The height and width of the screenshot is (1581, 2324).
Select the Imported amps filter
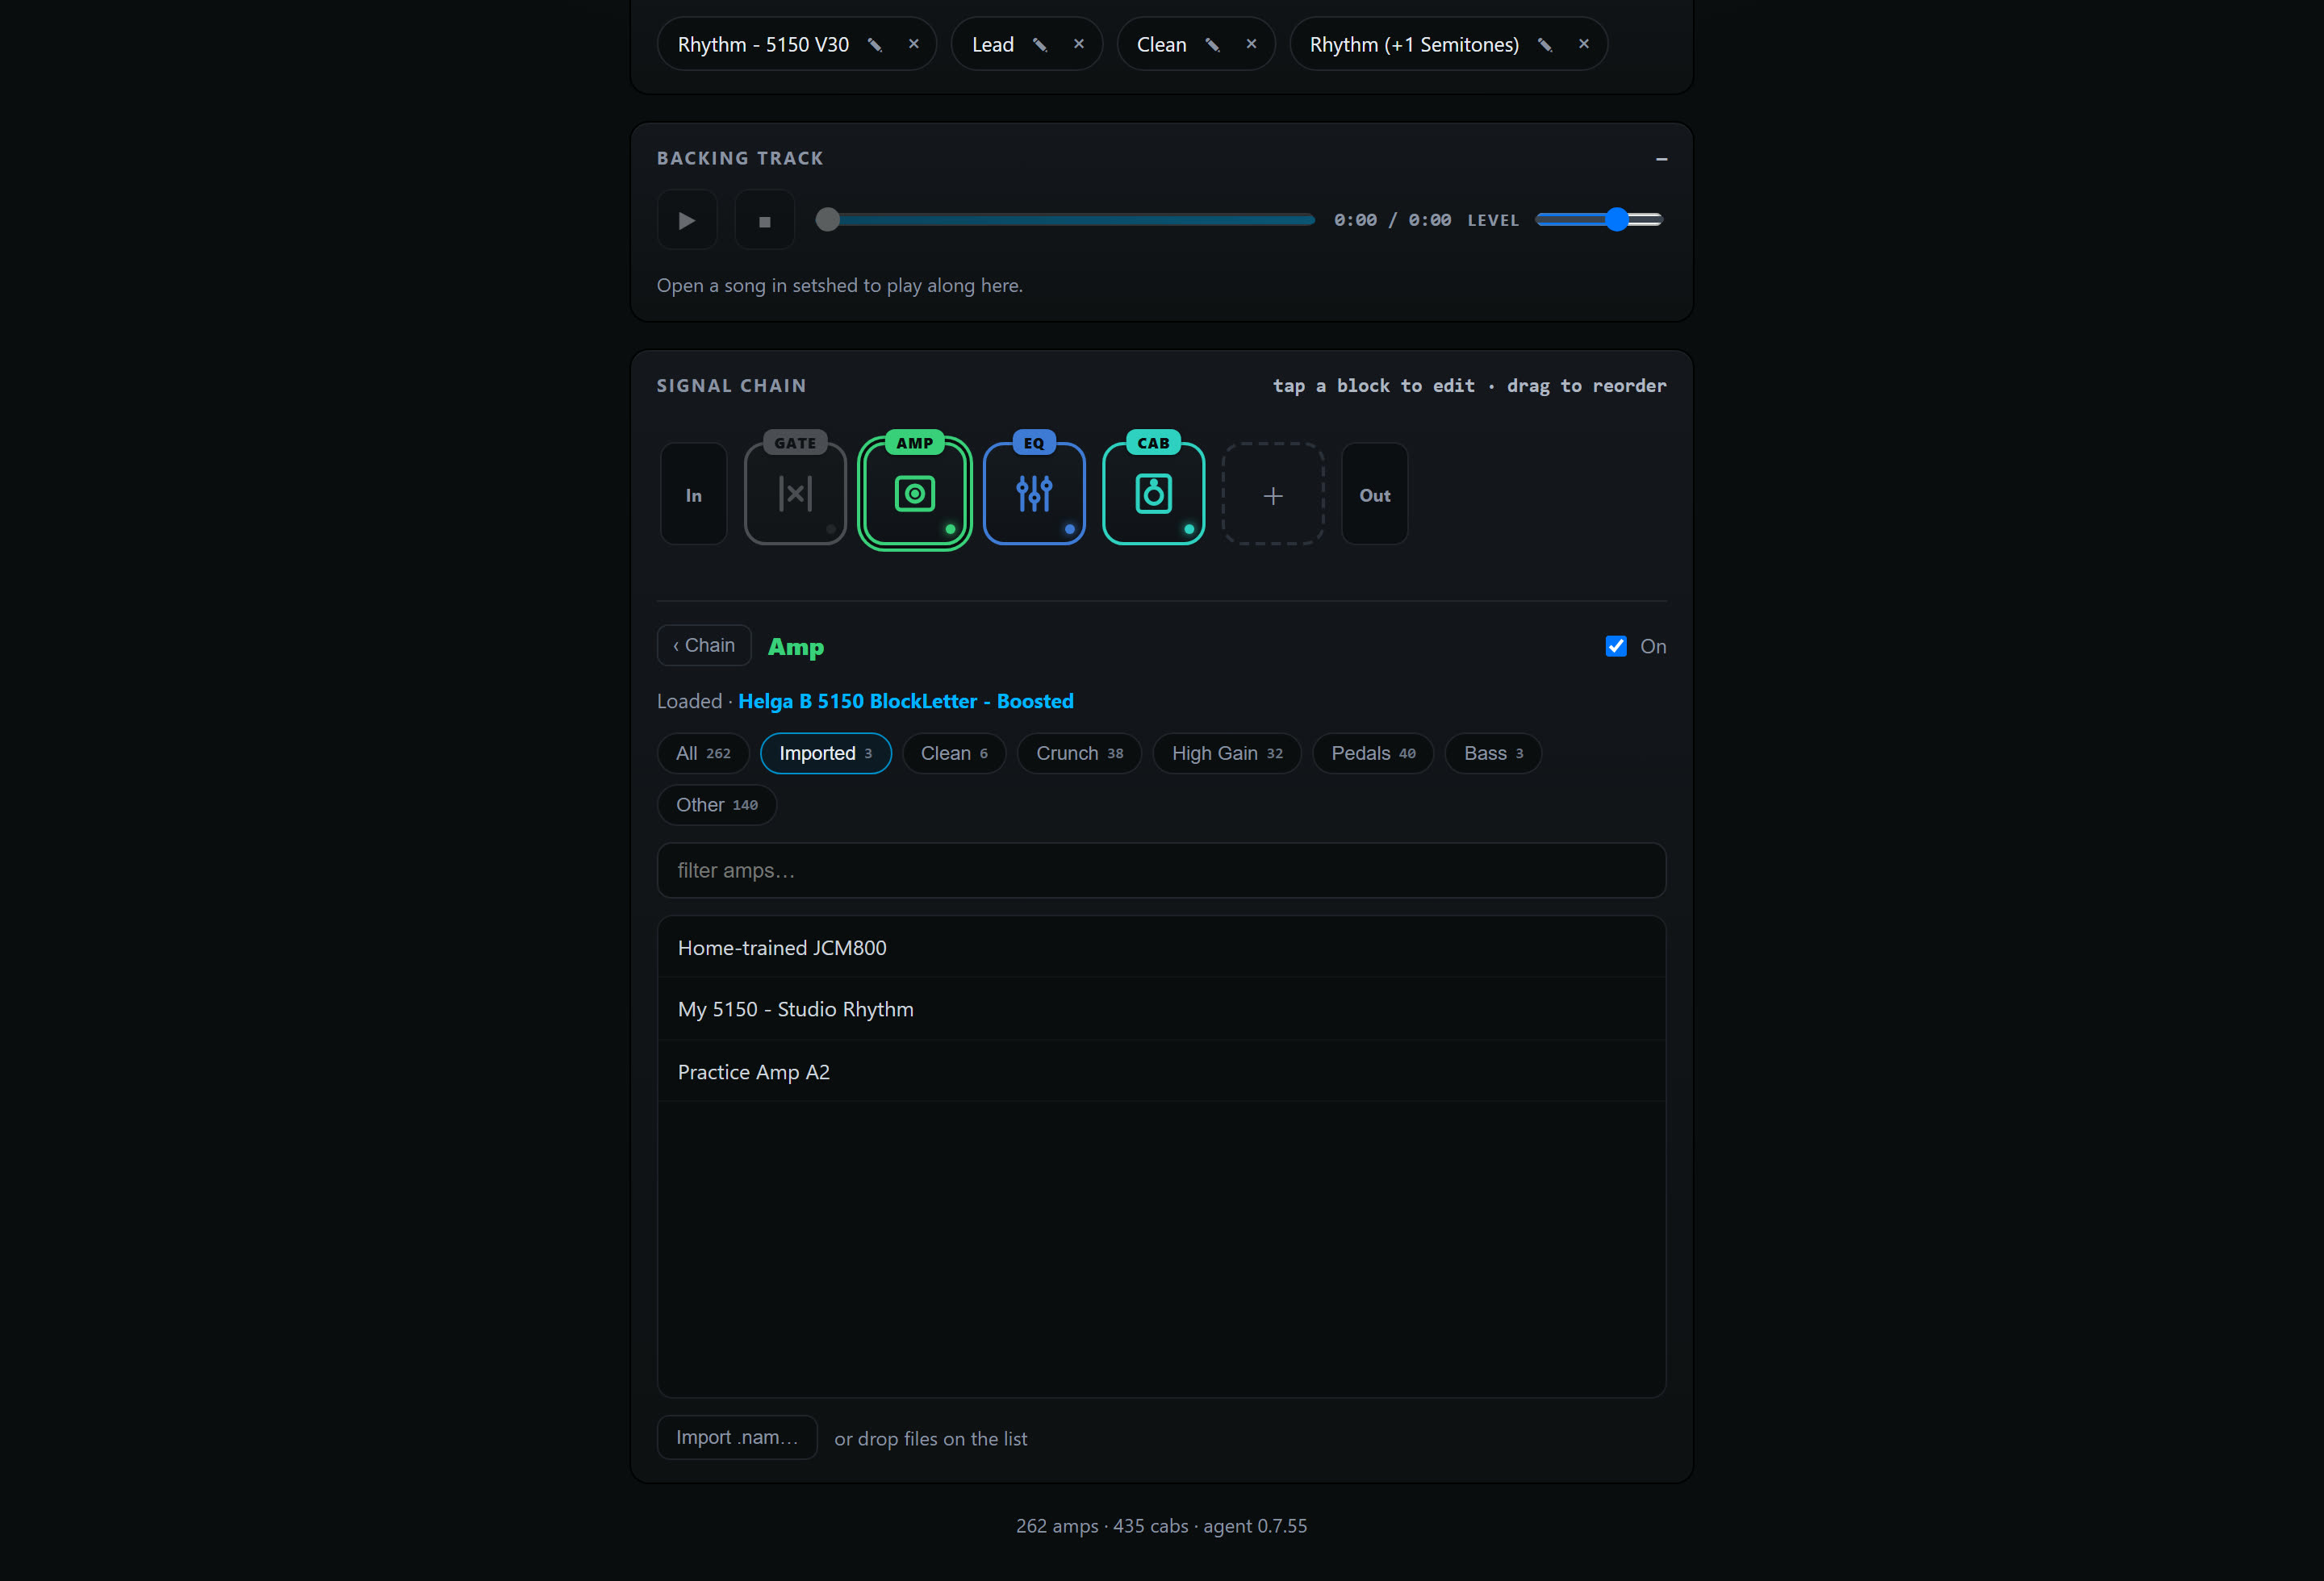pyautogui.click(x=826, y=753)
